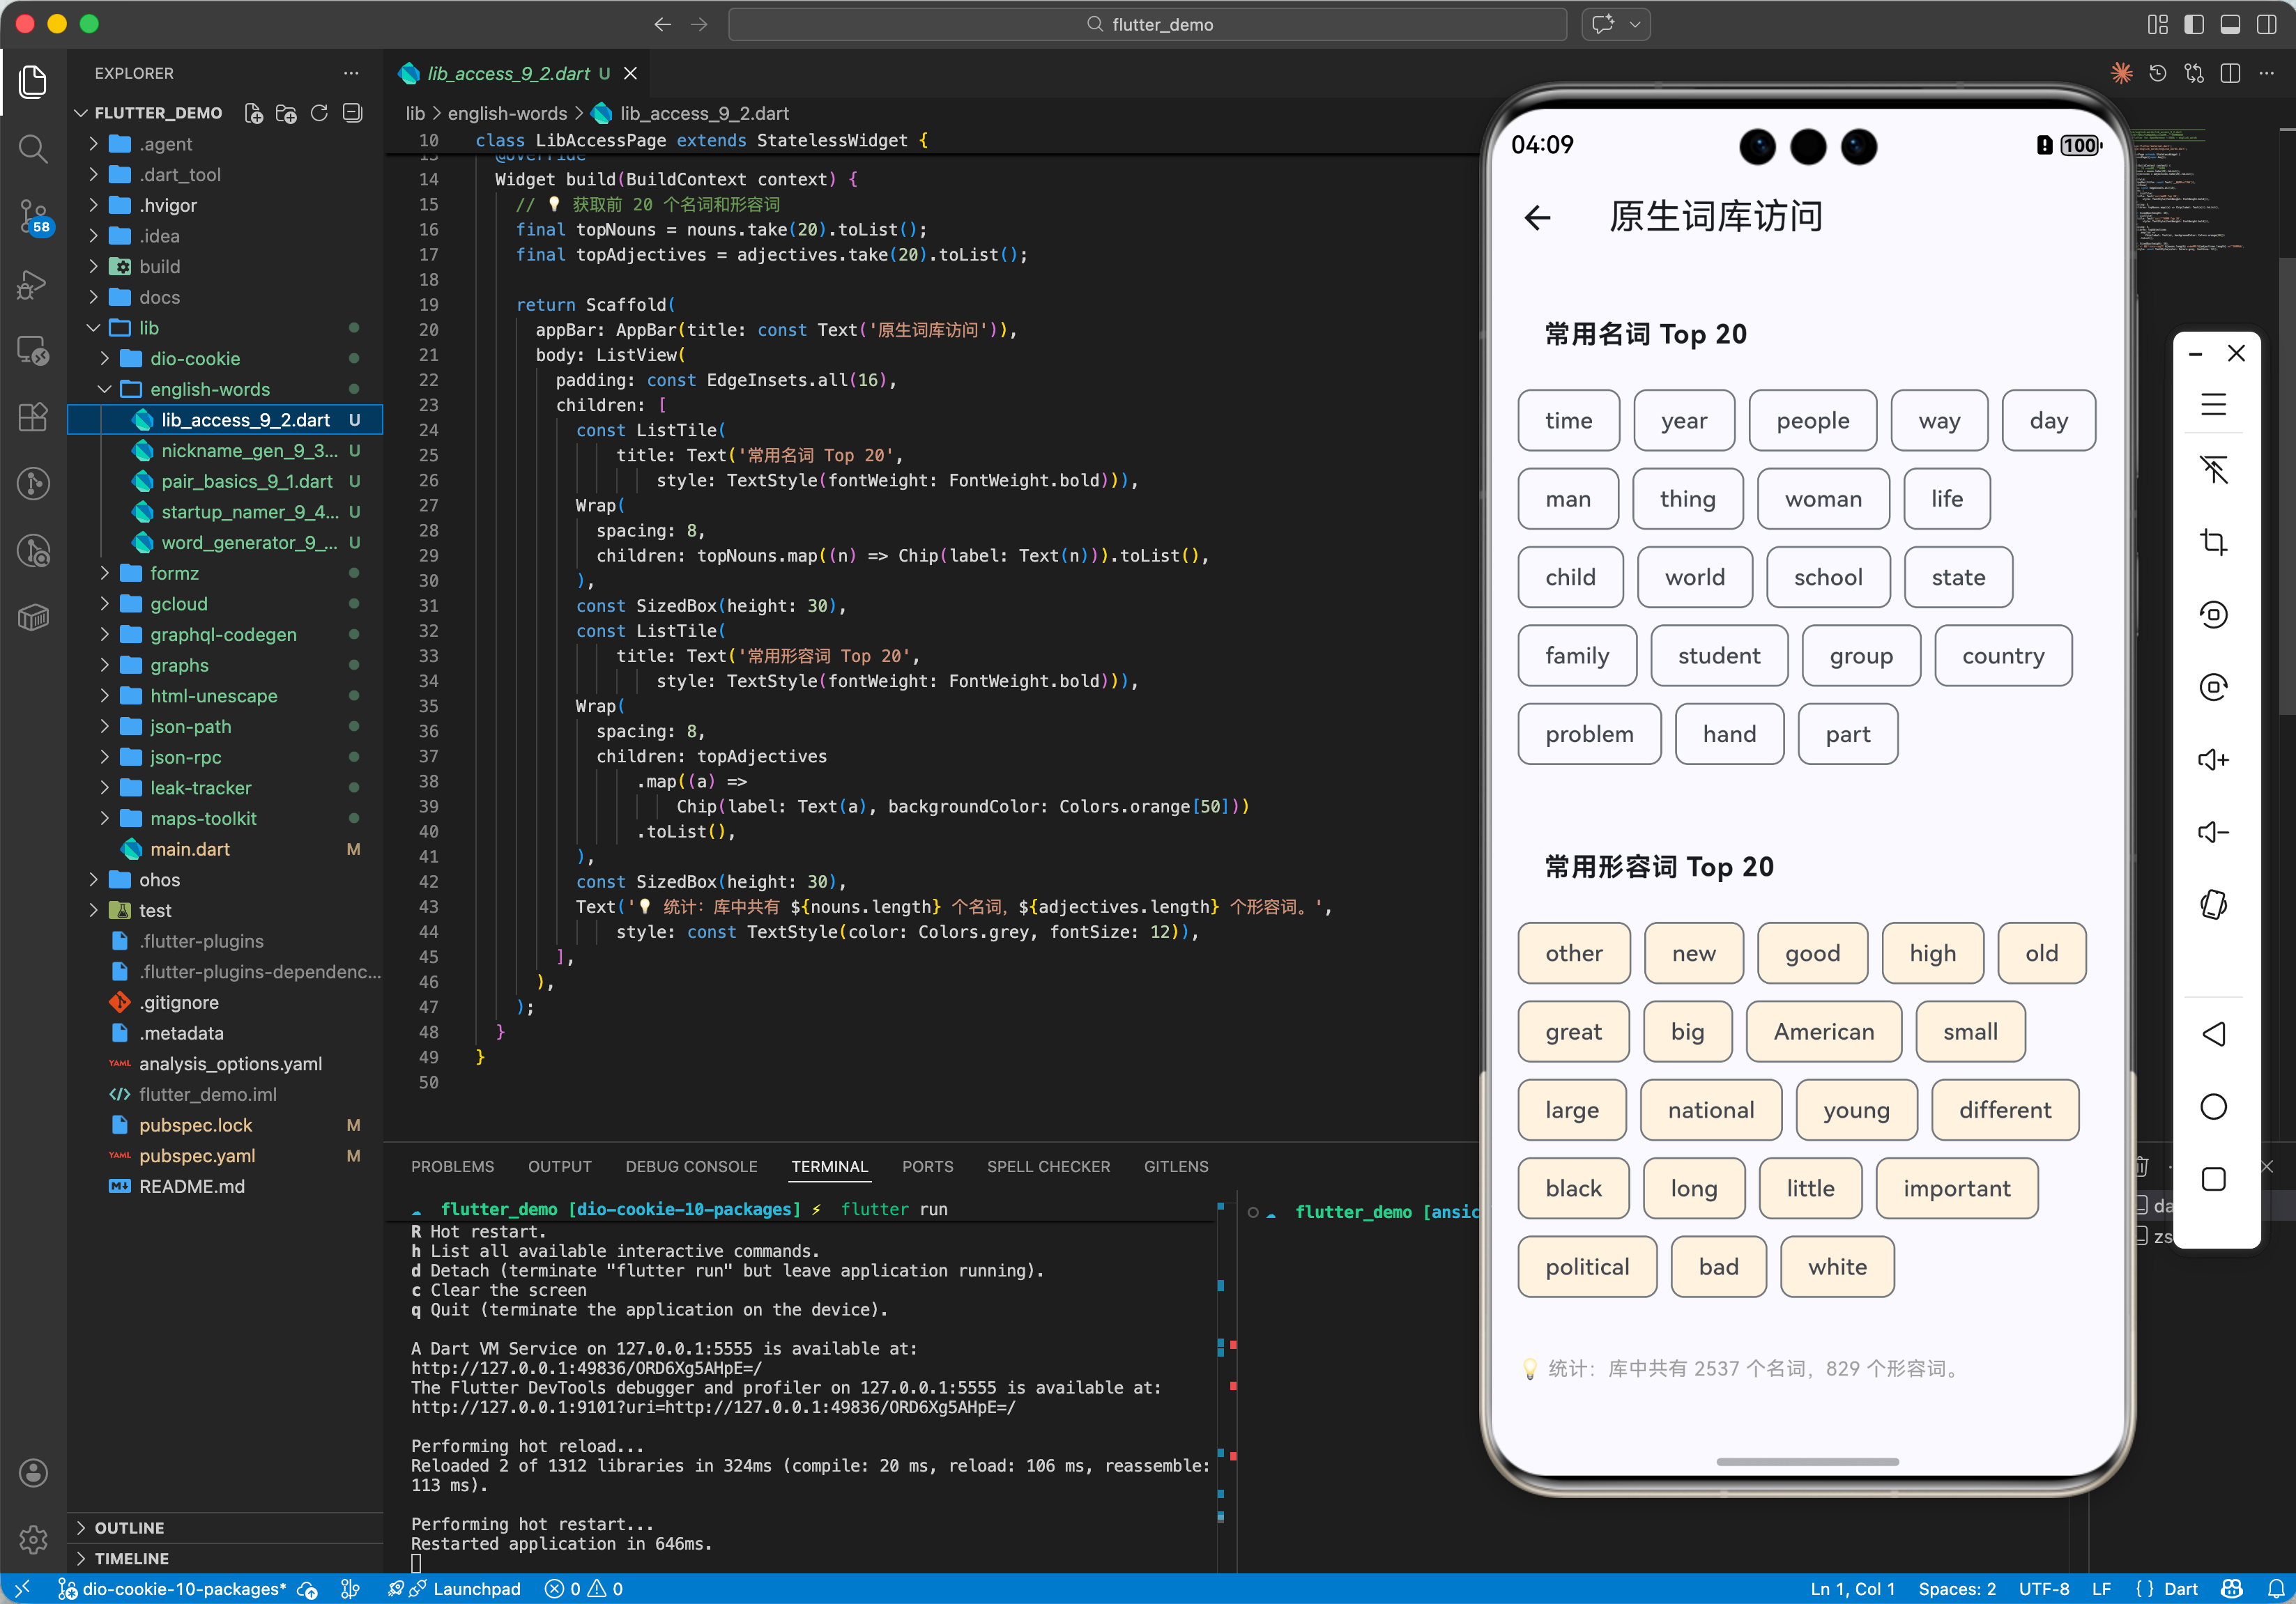Click Launchpad in the status bar
Image resolution: width=2296 pixels, height=1604 pixels.
tap(476, 1589)
